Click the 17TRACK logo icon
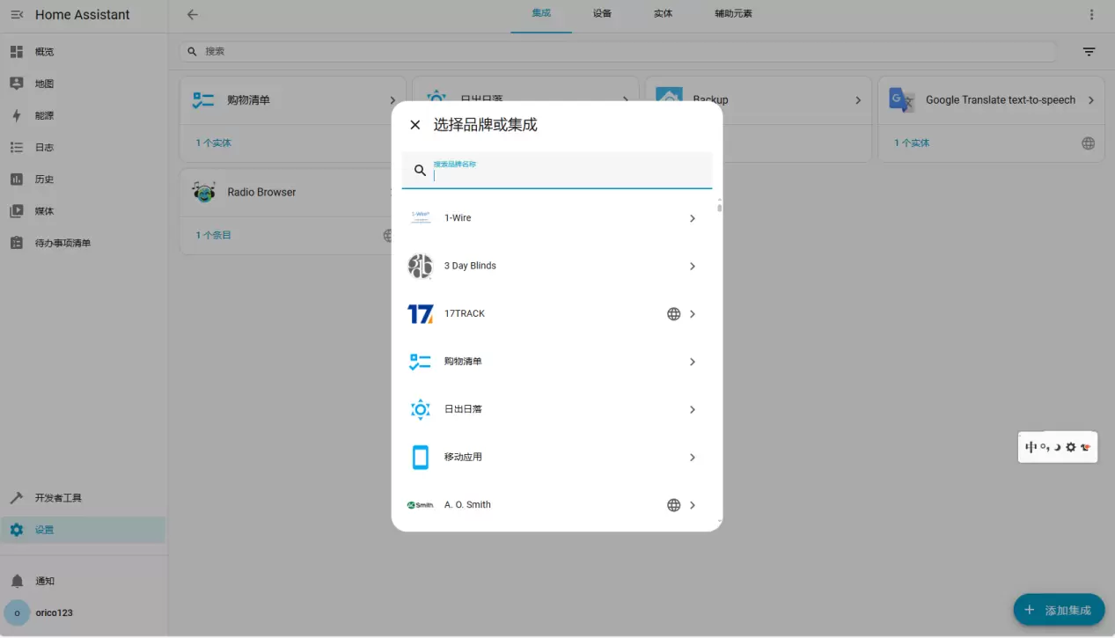The width and height of the screenshot is (1115, 638). click(x=421, y=314)
